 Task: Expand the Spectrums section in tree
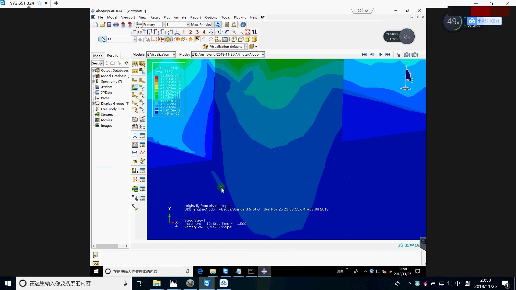[x=93, y=81]
